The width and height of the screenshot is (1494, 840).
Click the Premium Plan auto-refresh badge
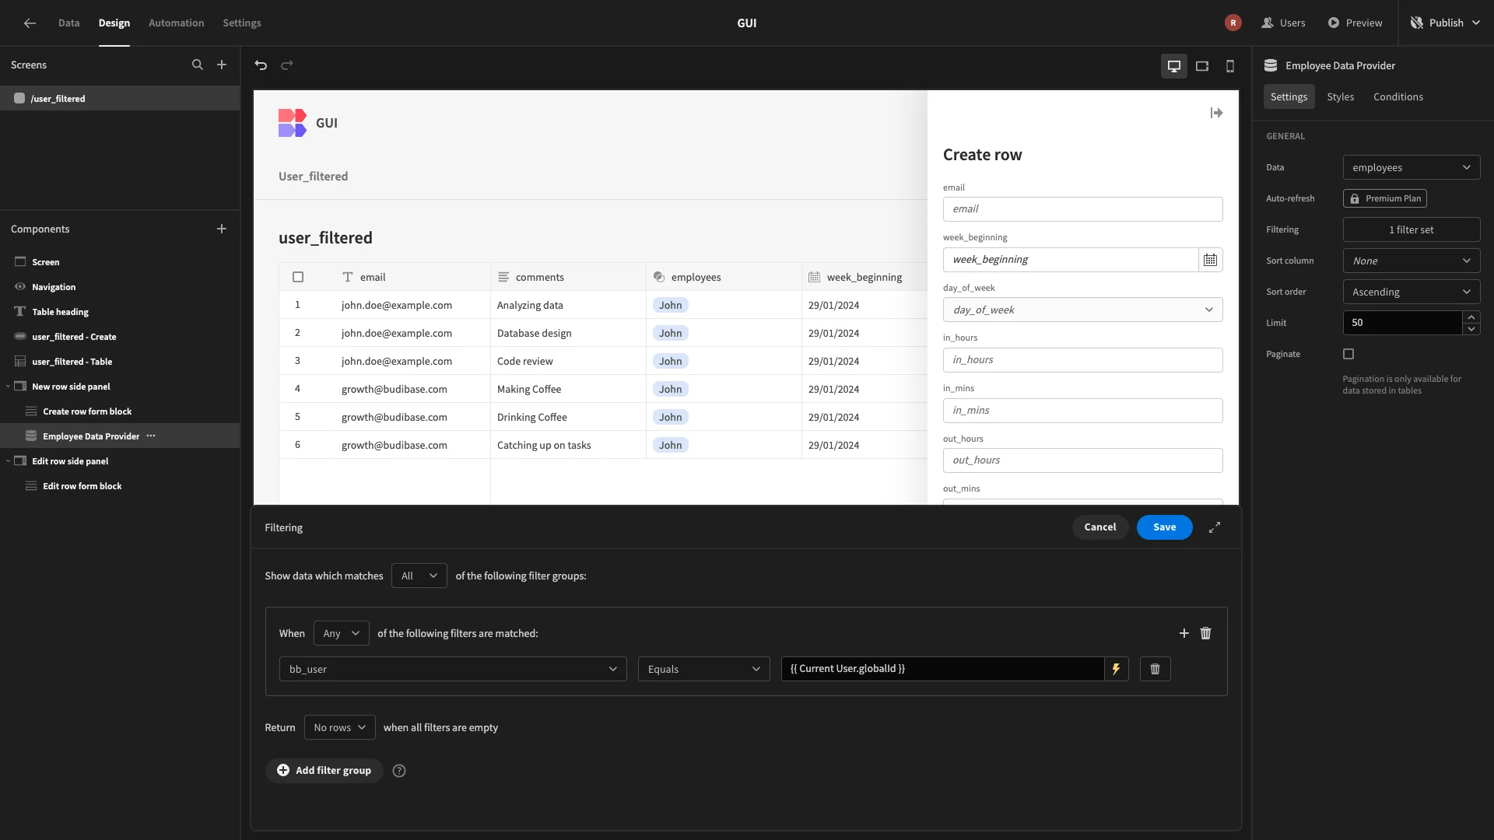point(1384,198)
